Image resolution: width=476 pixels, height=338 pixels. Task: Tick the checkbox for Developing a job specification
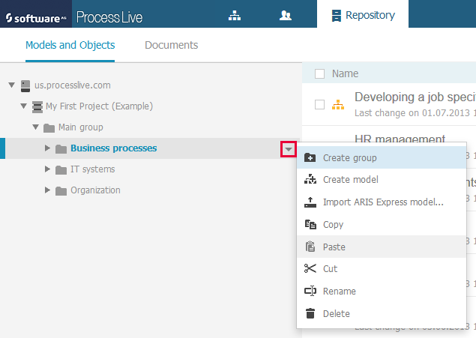pyautogui.click(x=319, y=105)
